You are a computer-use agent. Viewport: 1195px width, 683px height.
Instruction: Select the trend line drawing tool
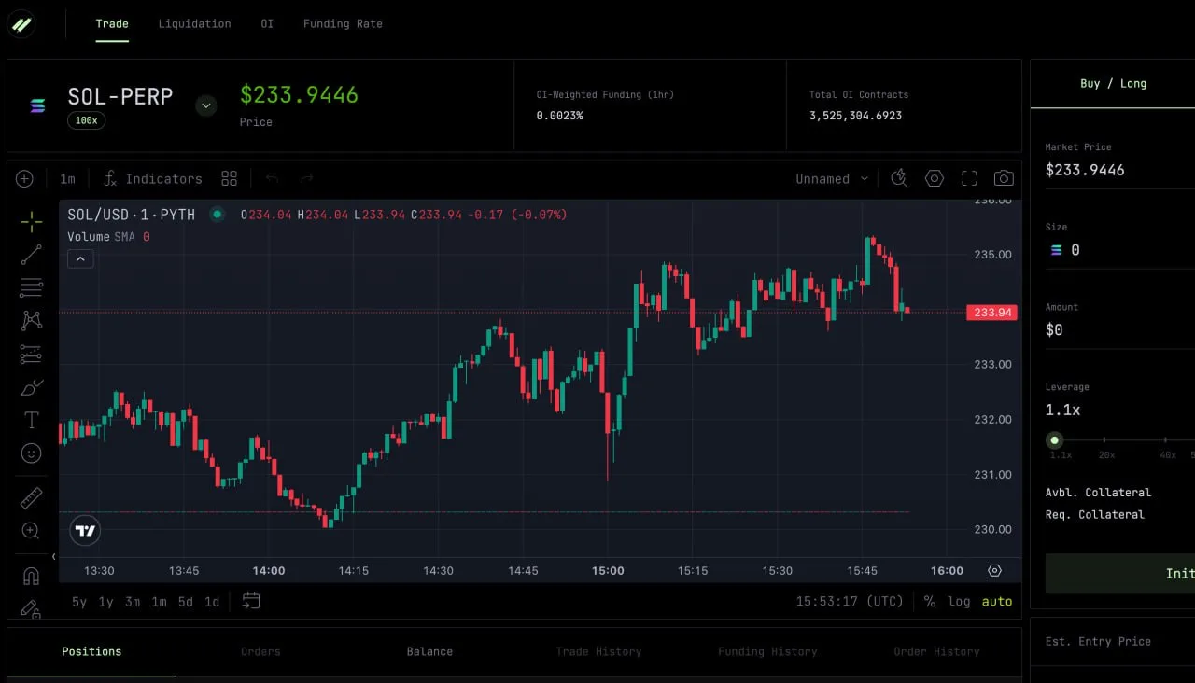31,254
